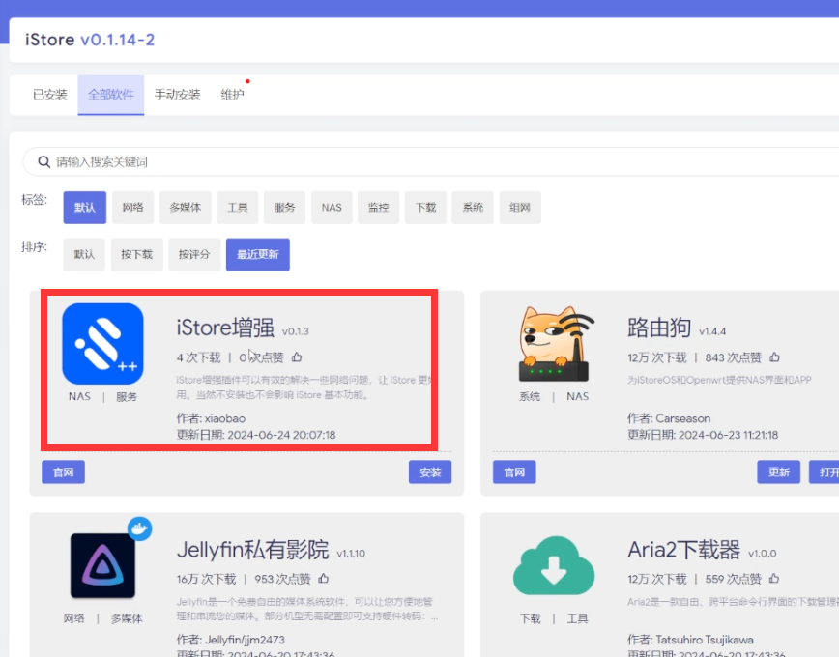Open 官网 for 路由狗
The width and height of the screenshot is (839, 657).
(514, 471)
